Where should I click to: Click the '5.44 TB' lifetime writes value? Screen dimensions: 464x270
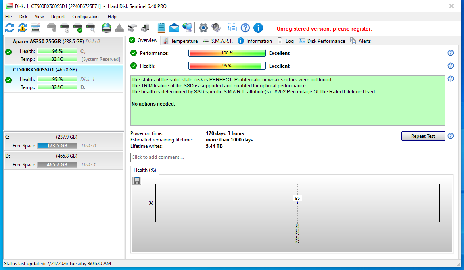tap(214, 146)
